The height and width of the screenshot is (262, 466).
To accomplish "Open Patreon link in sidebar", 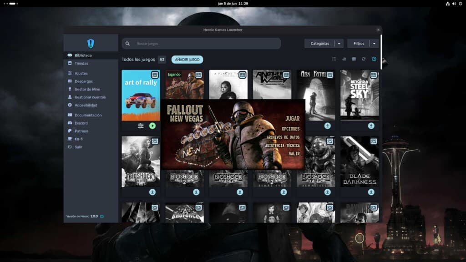I will [x=91, y=131].
